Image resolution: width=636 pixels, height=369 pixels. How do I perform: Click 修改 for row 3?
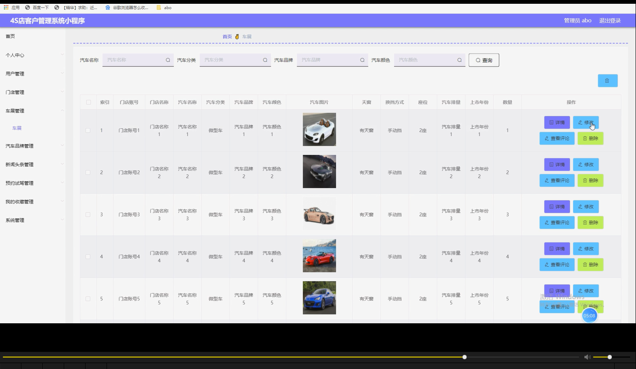coord(586,207)
